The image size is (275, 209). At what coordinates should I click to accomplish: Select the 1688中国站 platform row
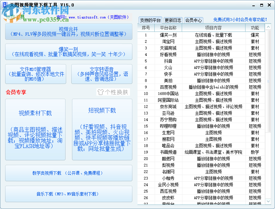click(201, 94)
